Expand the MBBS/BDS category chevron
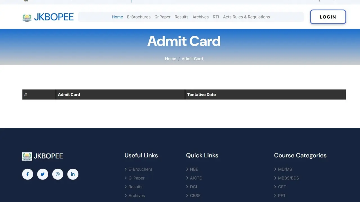360x202 pixels. coord(289,178)
